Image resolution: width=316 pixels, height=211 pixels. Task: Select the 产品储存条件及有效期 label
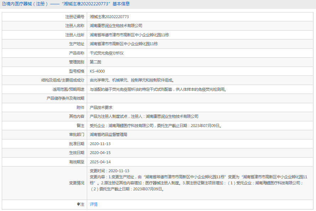[65, 98]
